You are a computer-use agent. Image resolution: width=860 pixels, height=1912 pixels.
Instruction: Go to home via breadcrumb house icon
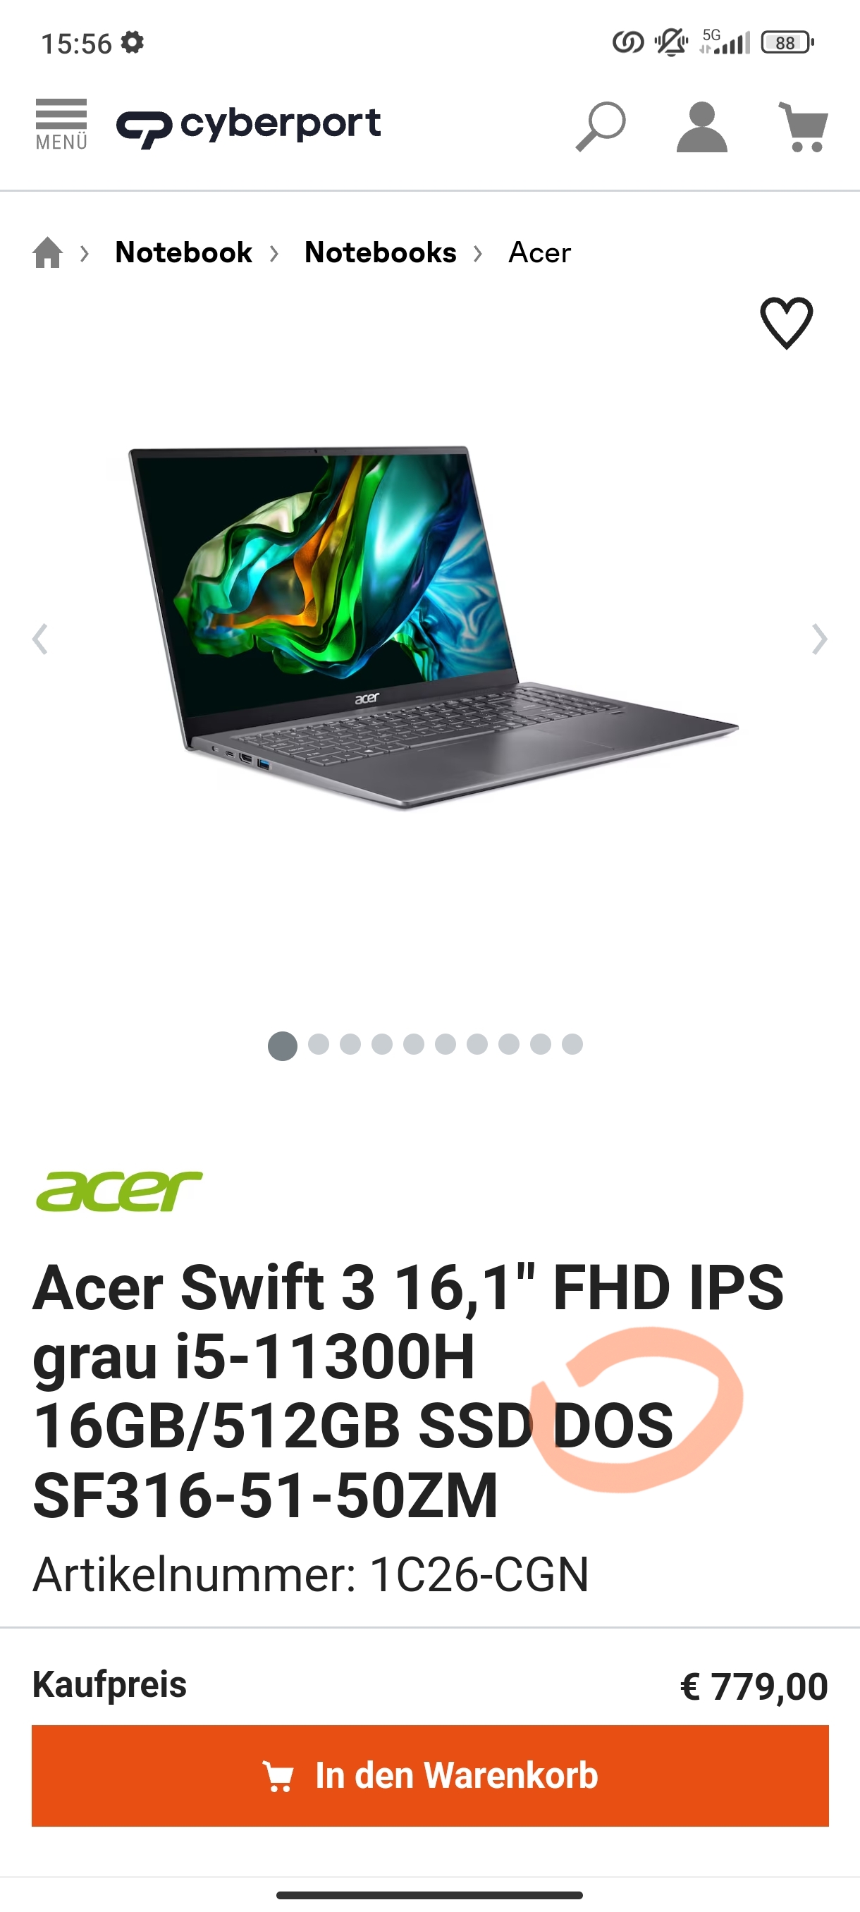[x=47, y=252]
